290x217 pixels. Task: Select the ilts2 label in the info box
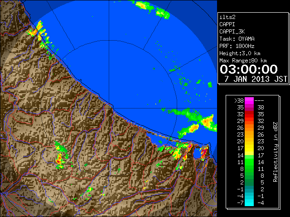tap(227, 17)
